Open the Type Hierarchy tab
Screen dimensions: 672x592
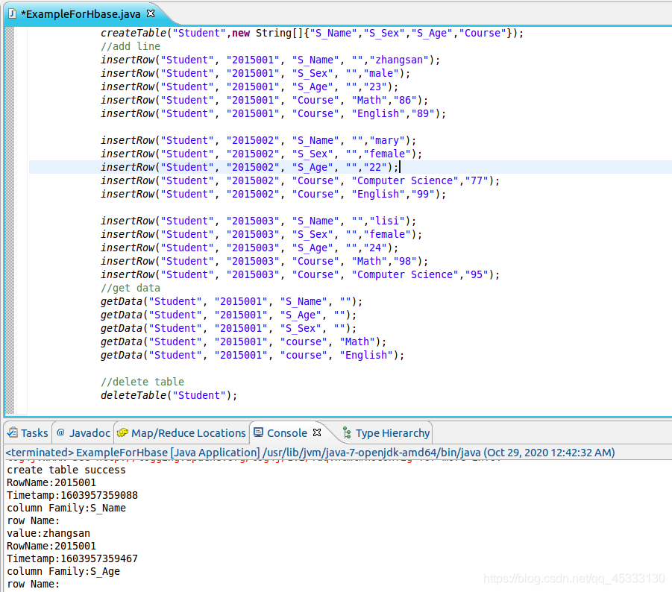(386, 433)
